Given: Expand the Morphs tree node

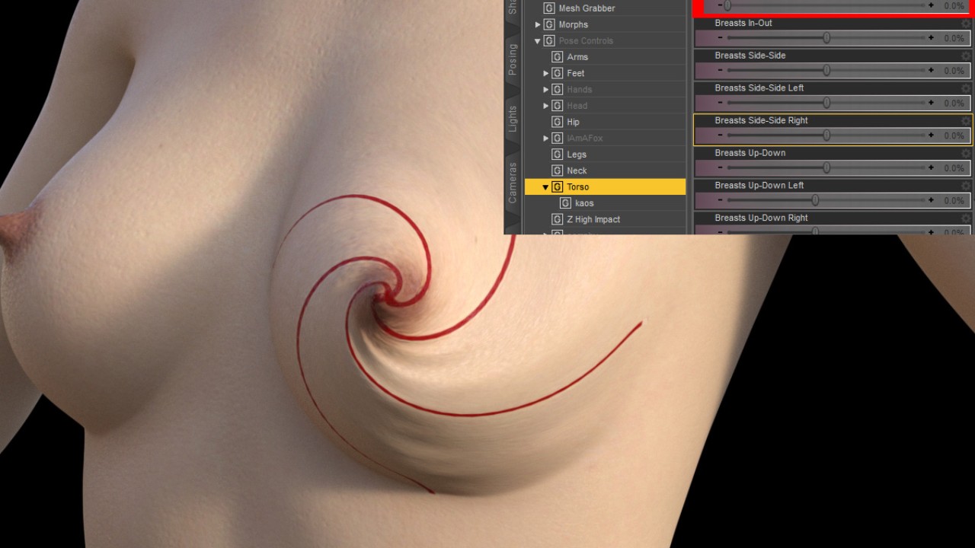Looking at the screenshot, I should click(x=538, y=24).
